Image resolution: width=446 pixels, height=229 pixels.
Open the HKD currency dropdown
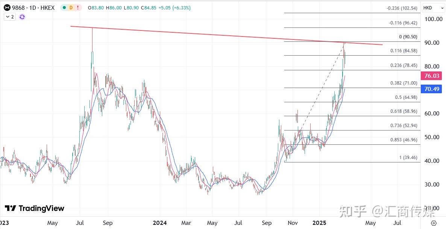click(433, 8)
